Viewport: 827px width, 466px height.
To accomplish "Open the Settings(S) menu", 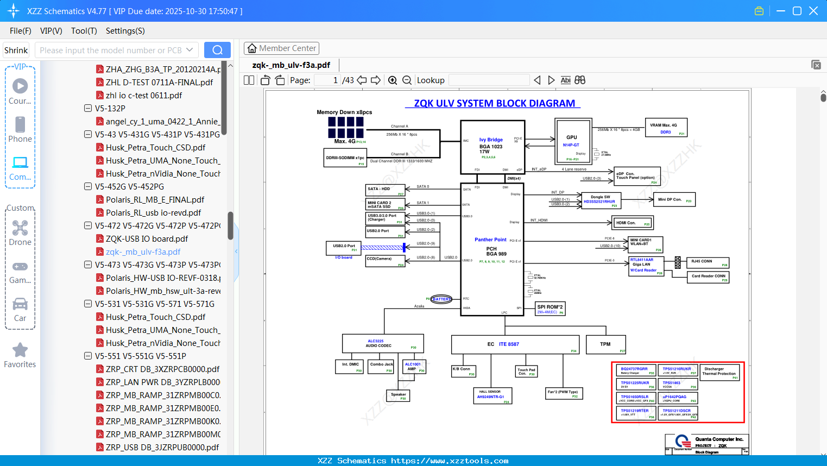I will click(125, 31).
